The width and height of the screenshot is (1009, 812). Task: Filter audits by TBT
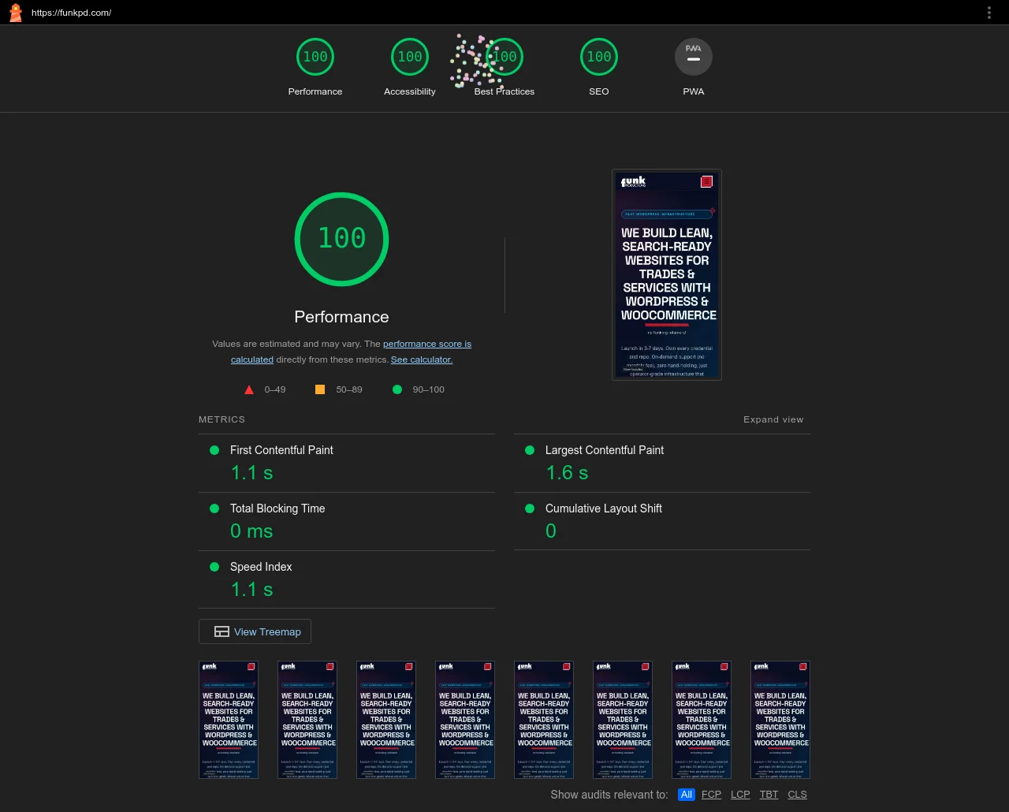pyautogui.click(x=769, y=795)
